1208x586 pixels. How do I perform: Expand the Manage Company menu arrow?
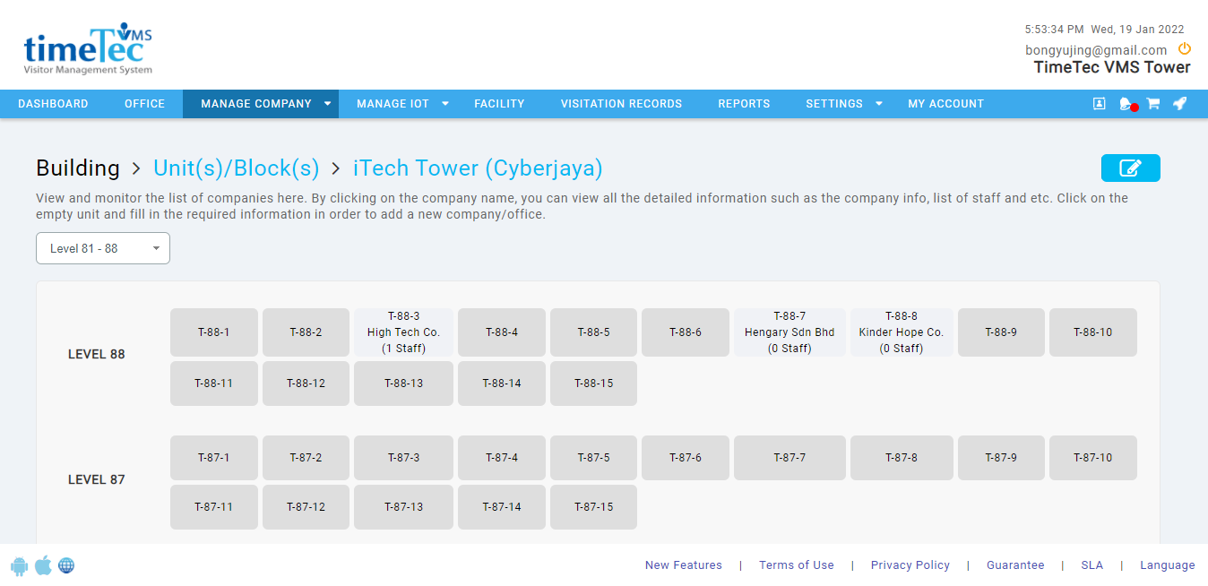click(327, 104)
